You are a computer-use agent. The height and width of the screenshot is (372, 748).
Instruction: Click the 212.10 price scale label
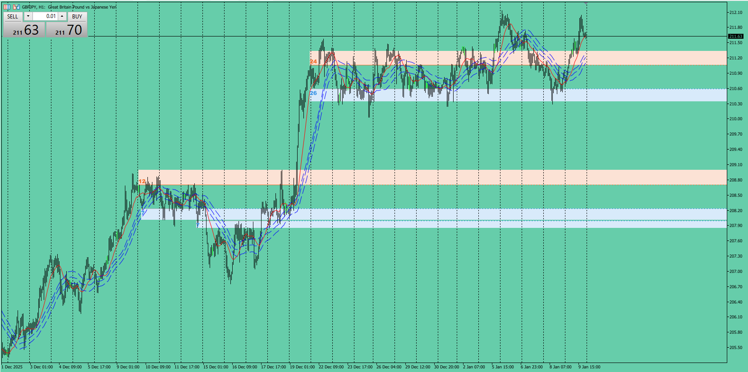(x=736, y=13)
